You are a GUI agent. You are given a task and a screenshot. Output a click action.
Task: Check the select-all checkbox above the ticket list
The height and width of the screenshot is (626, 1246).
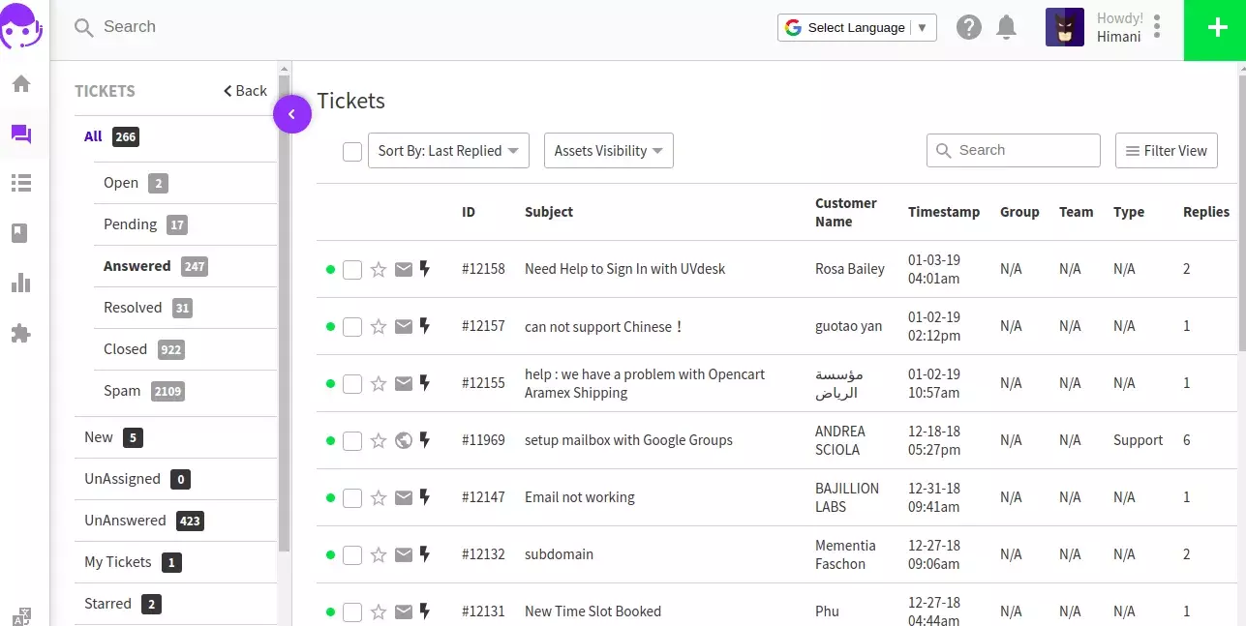pyautogui.click(x=351, y=151)
